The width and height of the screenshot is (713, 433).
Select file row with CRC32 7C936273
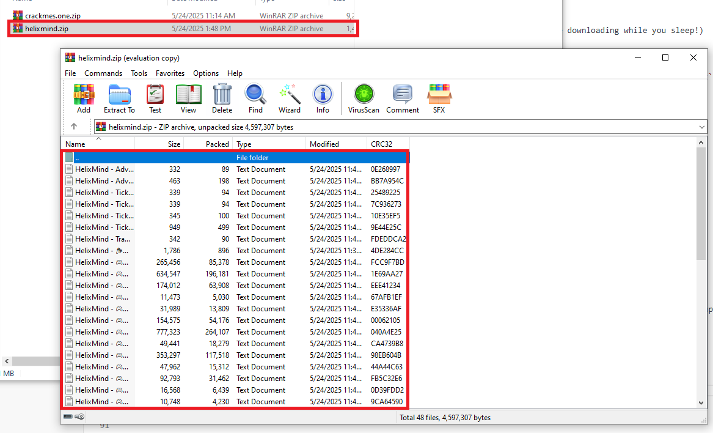[x=236, y=204]
